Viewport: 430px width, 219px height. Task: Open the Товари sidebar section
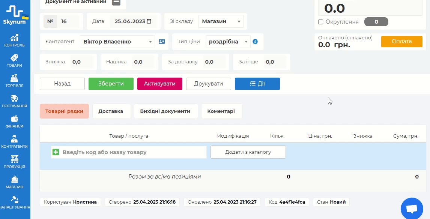point(15,61)
